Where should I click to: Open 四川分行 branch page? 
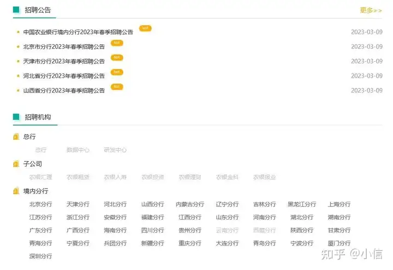[x=153, y=230]
